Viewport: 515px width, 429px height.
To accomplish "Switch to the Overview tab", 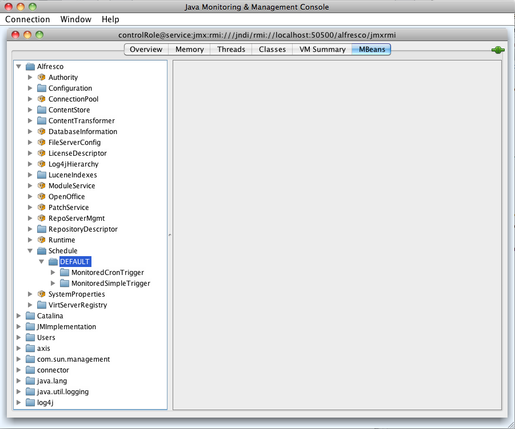I will click(x=146, y=50).
